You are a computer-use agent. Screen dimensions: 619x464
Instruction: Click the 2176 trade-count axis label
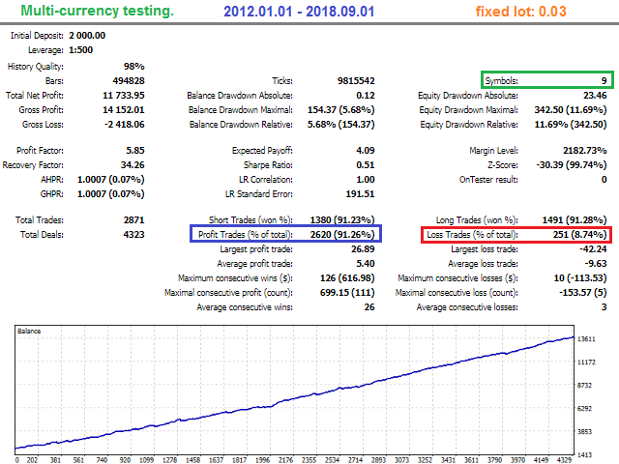point(286,460)
